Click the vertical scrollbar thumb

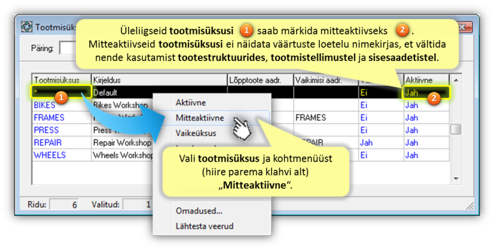(x=456, y=129)
